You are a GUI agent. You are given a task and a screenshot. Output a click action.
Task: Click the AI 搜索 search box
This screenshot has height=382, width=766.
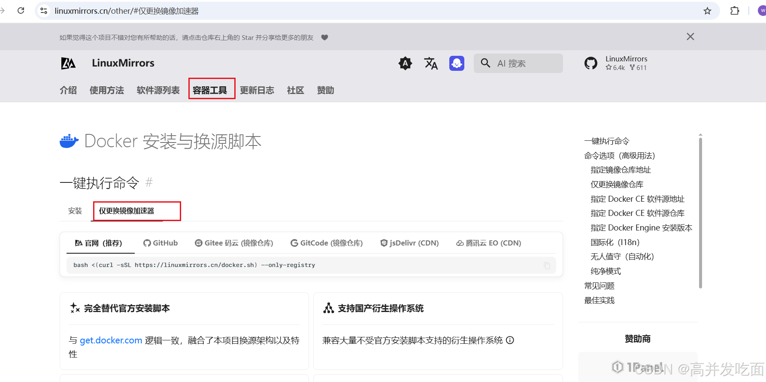tap(518, 63)
